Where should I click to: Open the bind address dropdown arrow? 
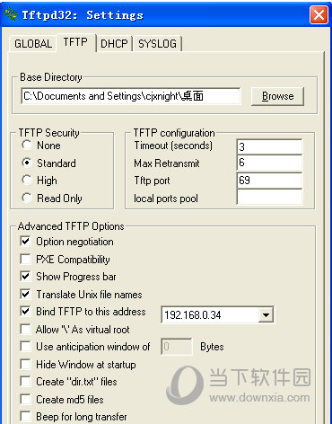tap(266, 315)
